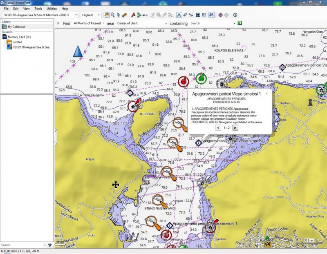327x254 pixels.
Task: Select the arrow Select tool
Action: [x=118, y=15]
